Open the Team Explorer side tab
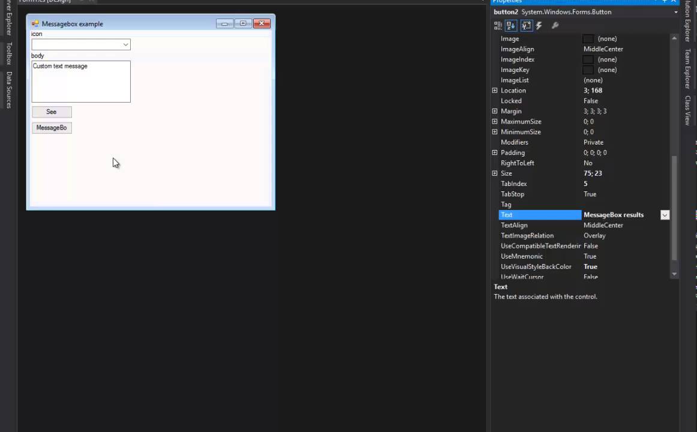 687,68
